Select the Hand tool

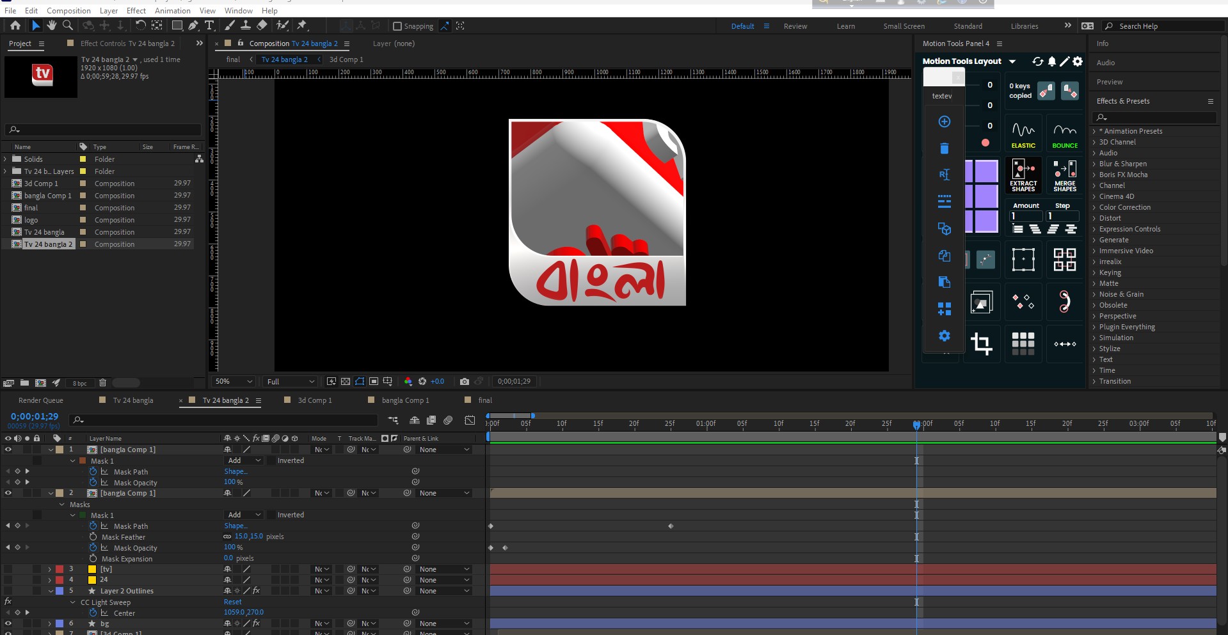pos(52,26)
